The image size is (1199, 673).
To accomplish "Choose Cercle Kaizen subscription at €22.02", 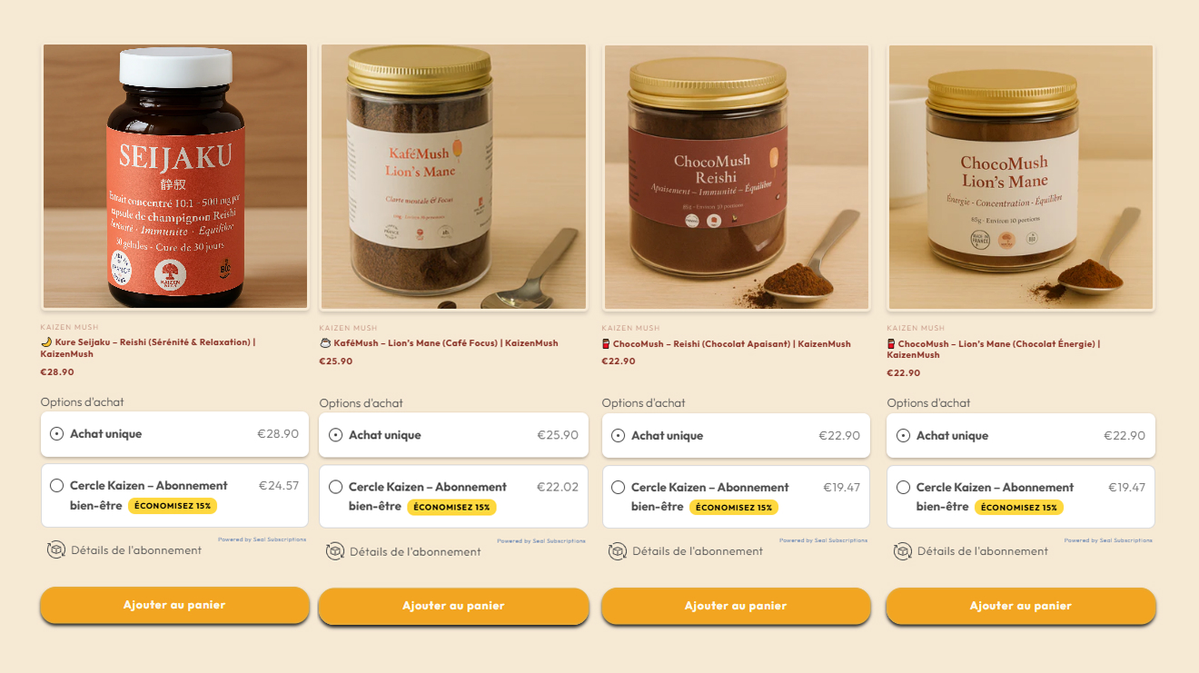I will (453, 497).
